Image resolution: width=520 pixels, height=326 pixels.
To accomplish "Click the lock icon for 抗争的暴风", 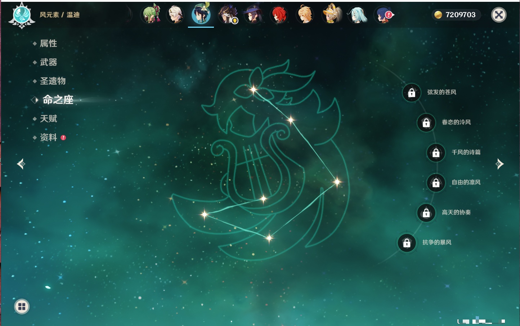I will coord(407,243).
